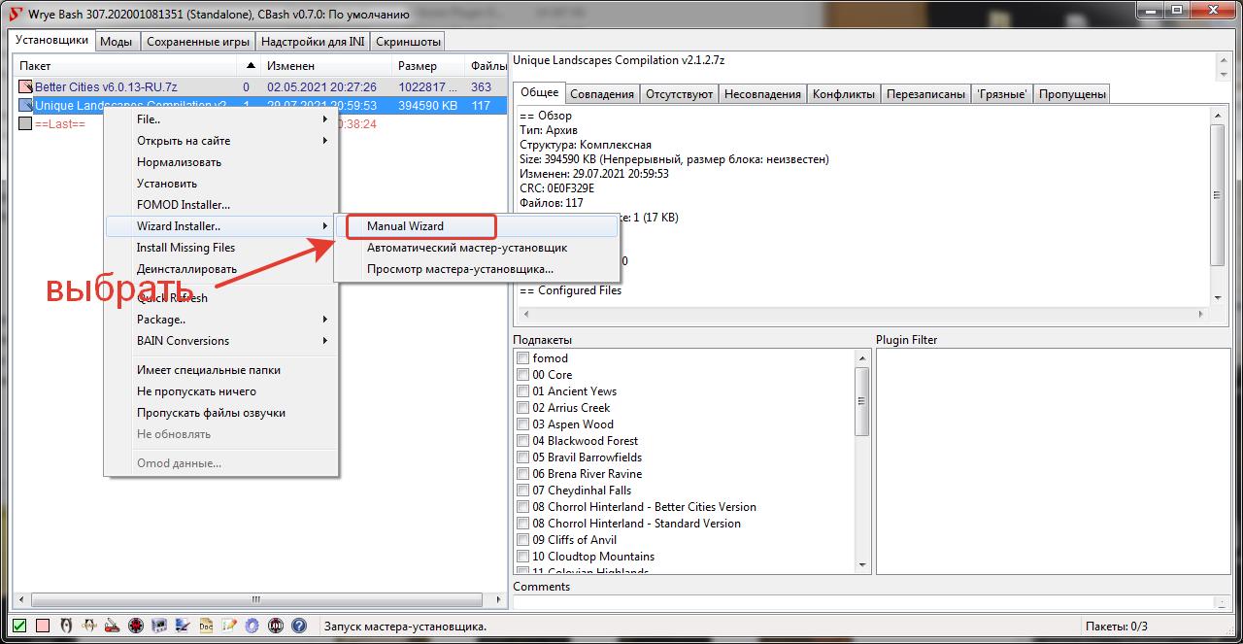Click the green checkmark icon in status bar
Screen dimensions: 1243x644
(19, 626)
